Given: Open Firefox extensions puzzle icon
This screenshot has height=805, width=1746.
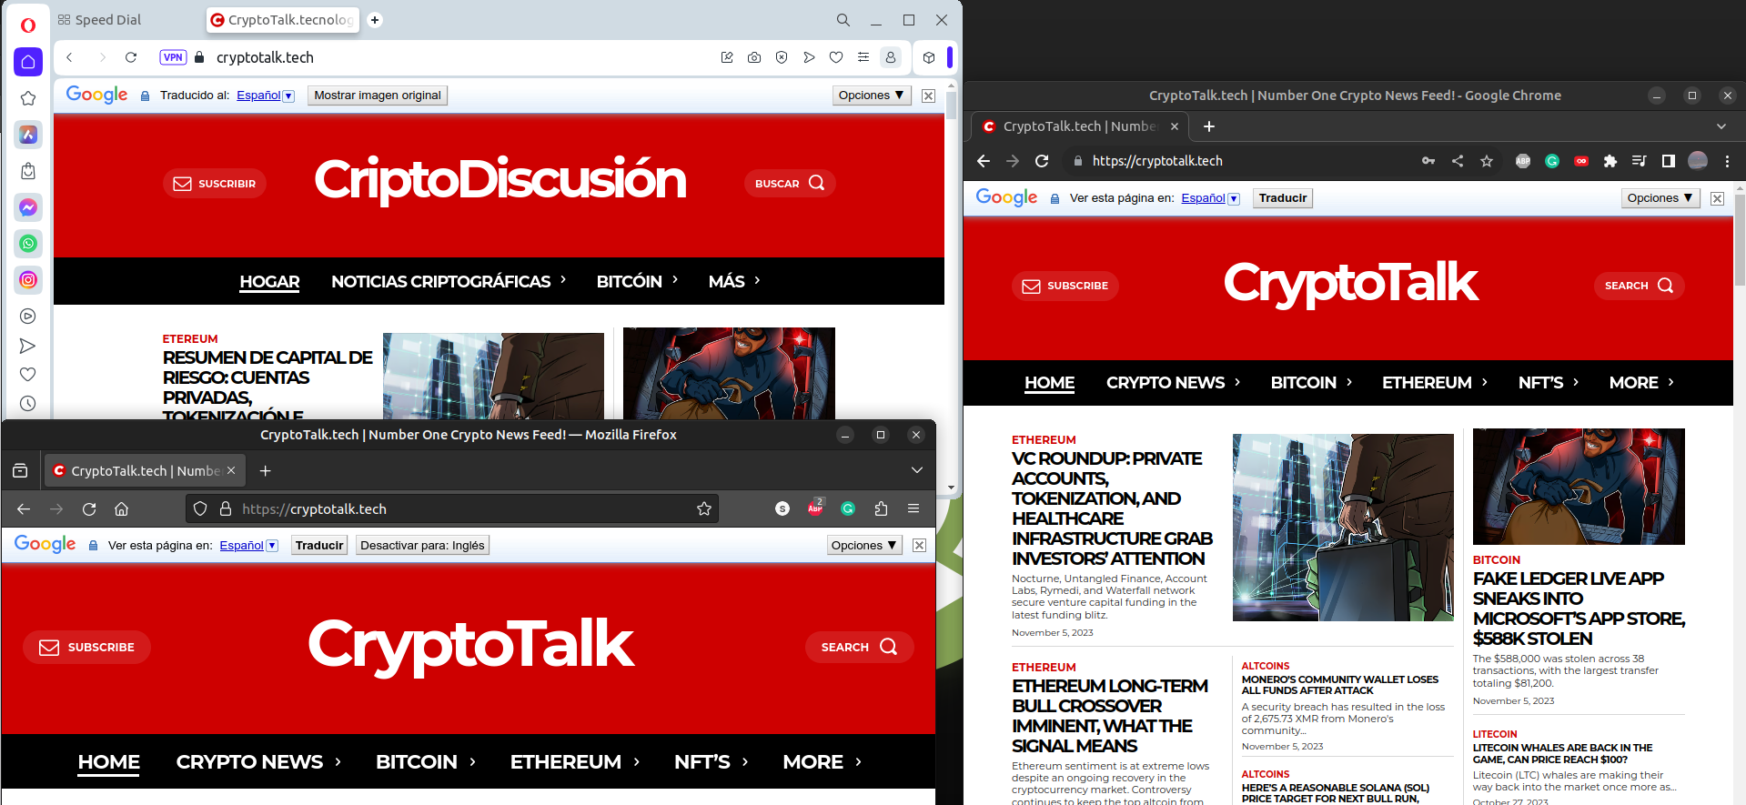Looking at the screenshot, I should tap(881, 508).
